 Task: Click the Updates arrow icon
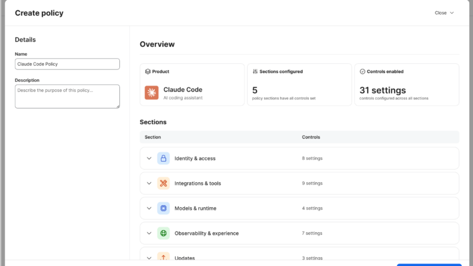pos(163,257)
